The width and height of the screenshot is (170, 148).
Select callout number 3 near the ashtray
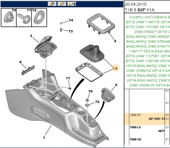pyautogui.click(x=31, y=36)
